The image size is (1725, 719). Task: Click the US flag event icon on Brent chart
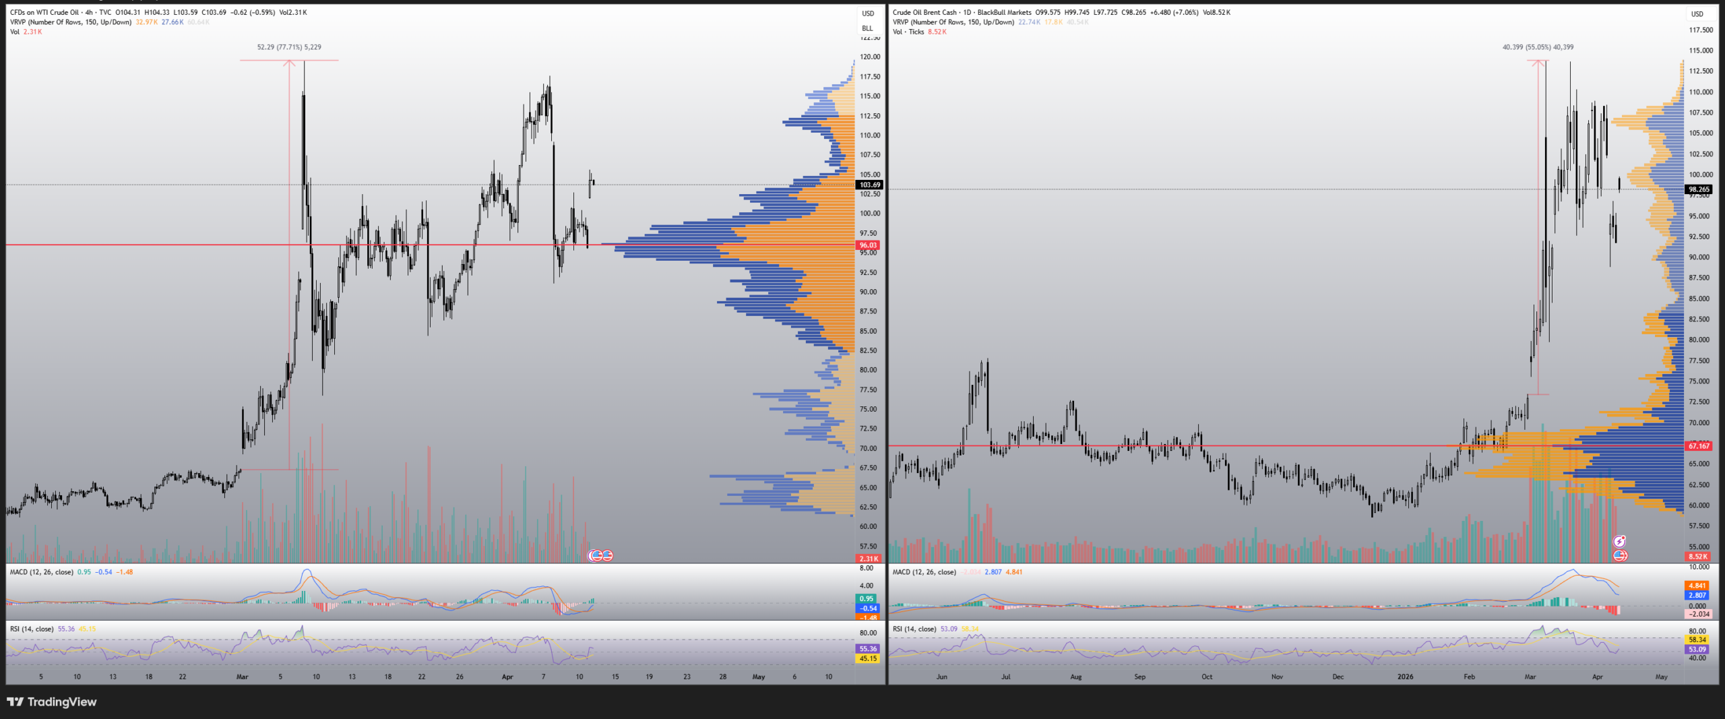pyautogui.click(x=1621, y=555)
